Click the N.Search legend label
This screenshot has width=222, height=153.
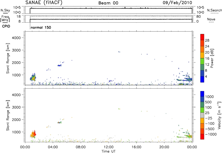215,10
